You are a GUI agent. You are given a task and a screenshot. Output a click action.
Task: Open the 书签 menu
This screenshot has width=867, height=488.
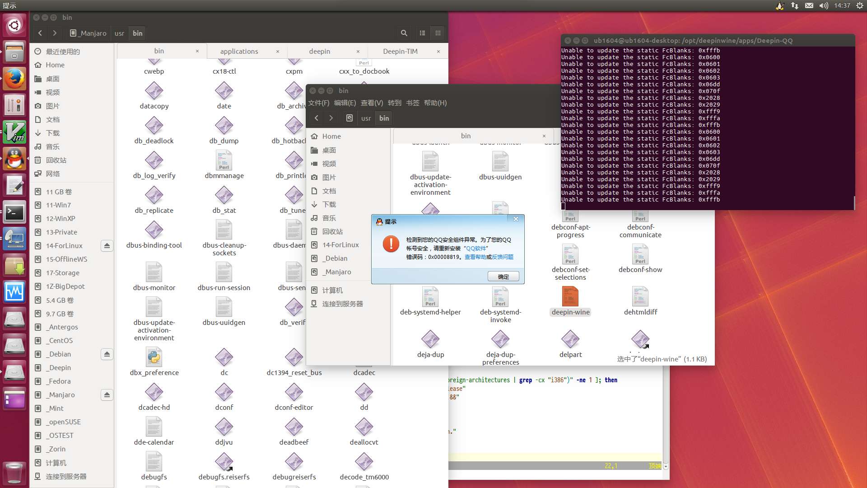pyautogui.click(x=413, y=103)
